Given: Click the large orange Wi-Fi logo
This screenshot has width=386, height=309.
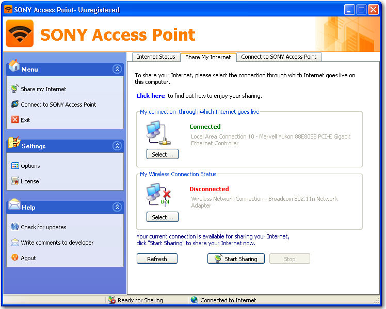Looking at the screenshot, I should click(20, 33).
